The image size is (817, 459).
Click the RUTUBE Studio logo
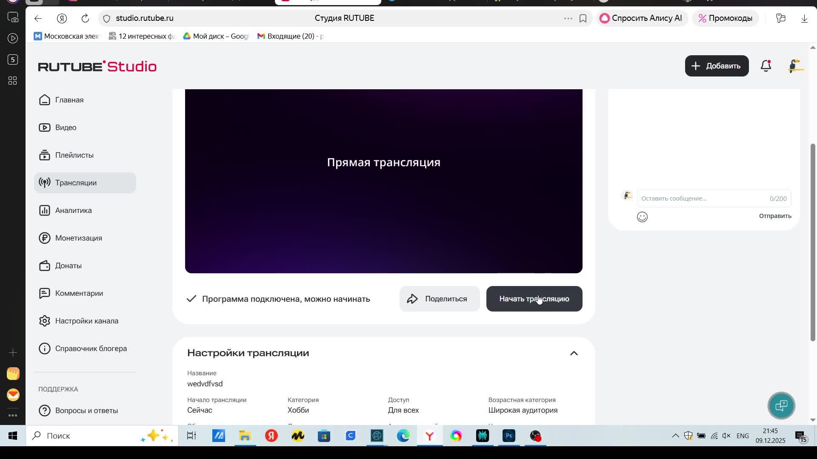click(x=97, y=66)
